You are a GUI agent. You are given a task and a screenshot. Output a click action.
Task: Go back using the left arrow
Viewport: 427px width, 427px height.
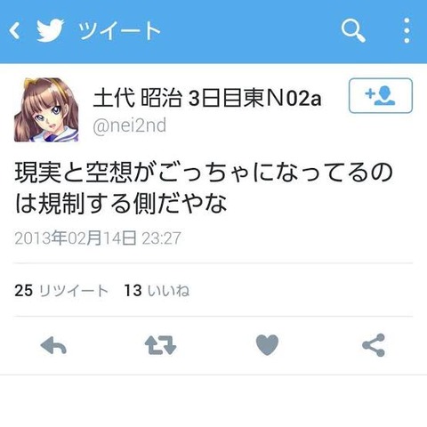click(x=14, y=30)
